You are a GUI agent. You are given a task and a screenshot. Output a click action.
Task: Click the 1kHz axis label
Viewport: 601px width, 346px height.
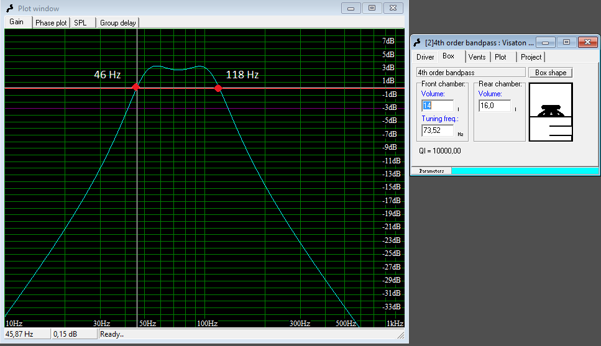click(395, 324)
